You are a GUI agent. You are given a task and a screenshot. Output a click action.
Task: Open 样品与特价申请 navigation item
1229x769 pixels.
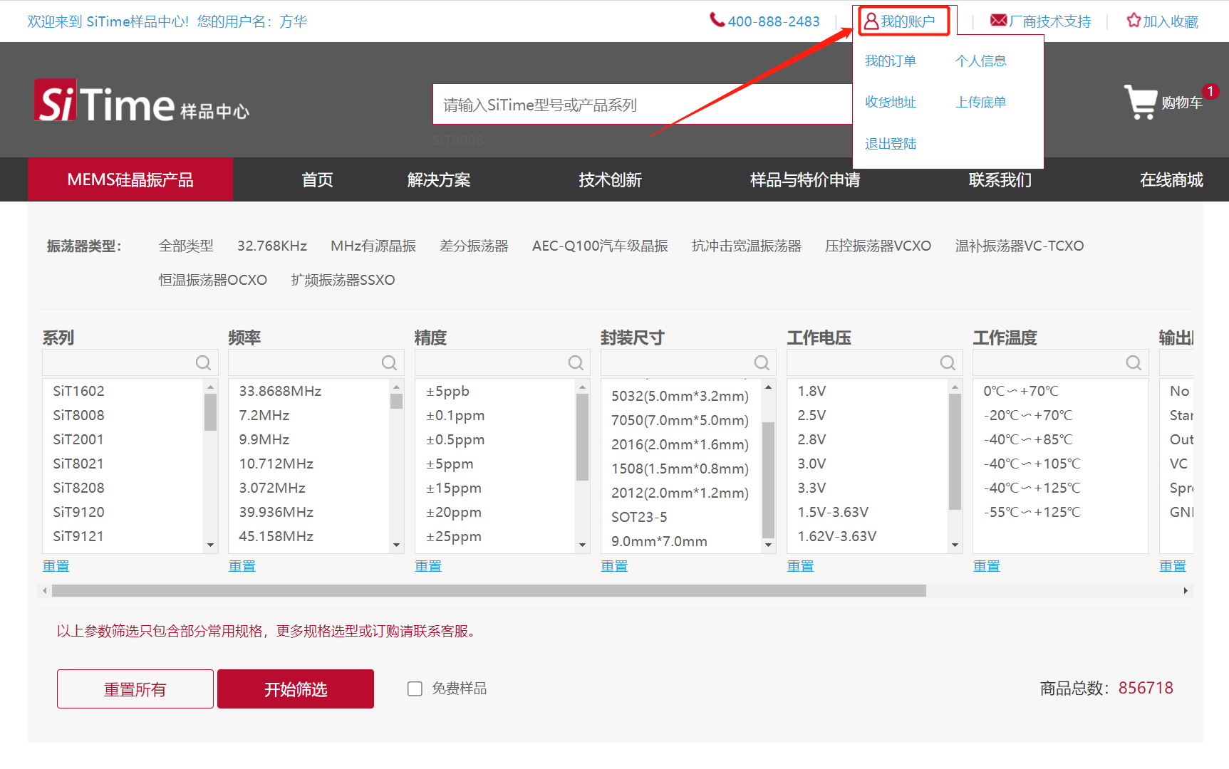click(805, 179)
